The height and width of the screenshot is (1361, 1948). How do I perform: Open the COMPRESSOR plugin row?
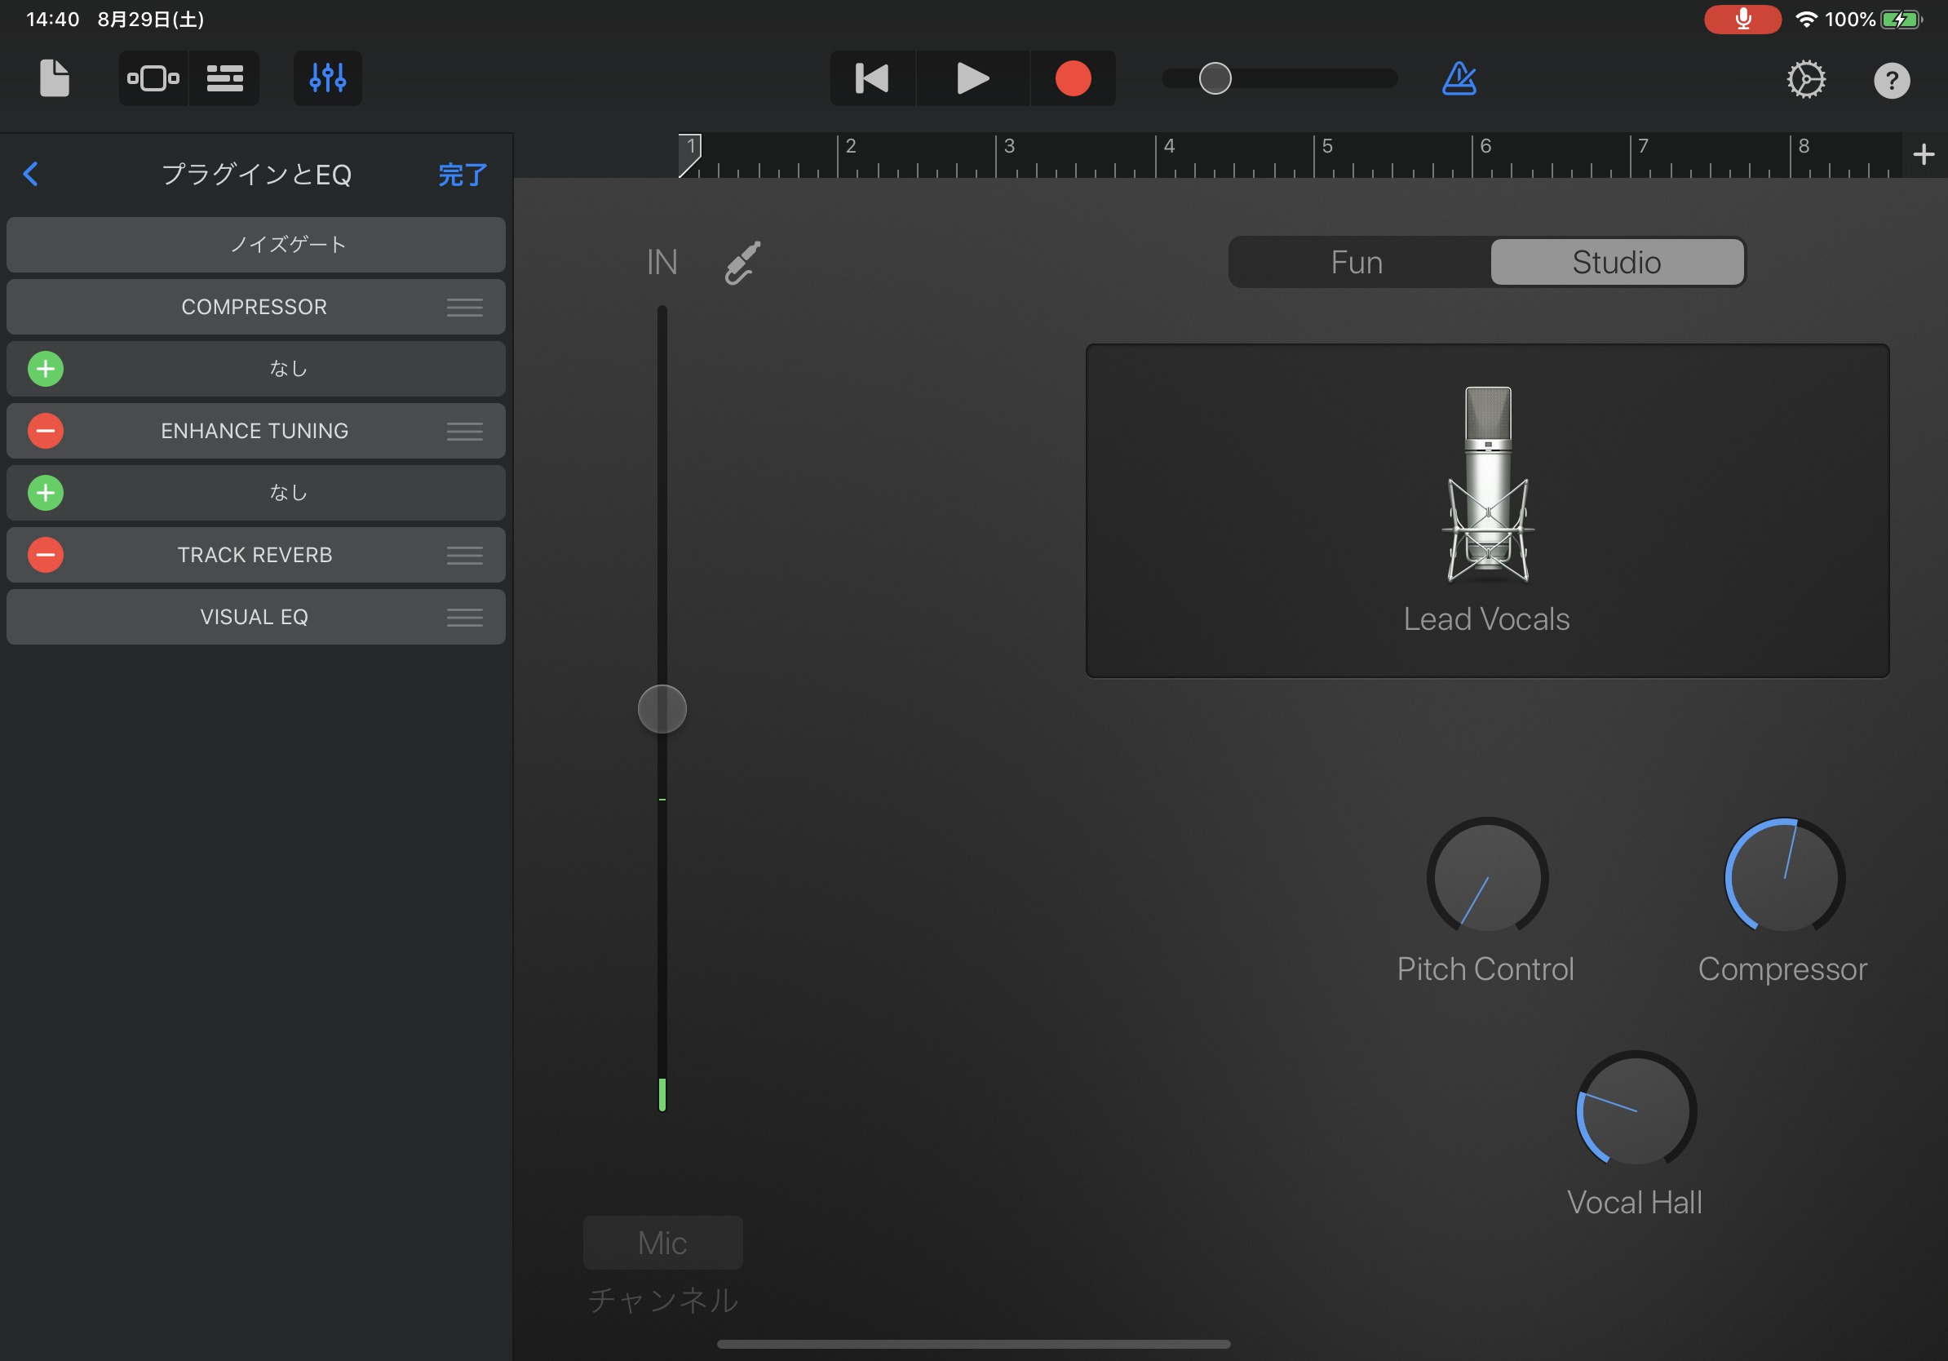point(255,306)
